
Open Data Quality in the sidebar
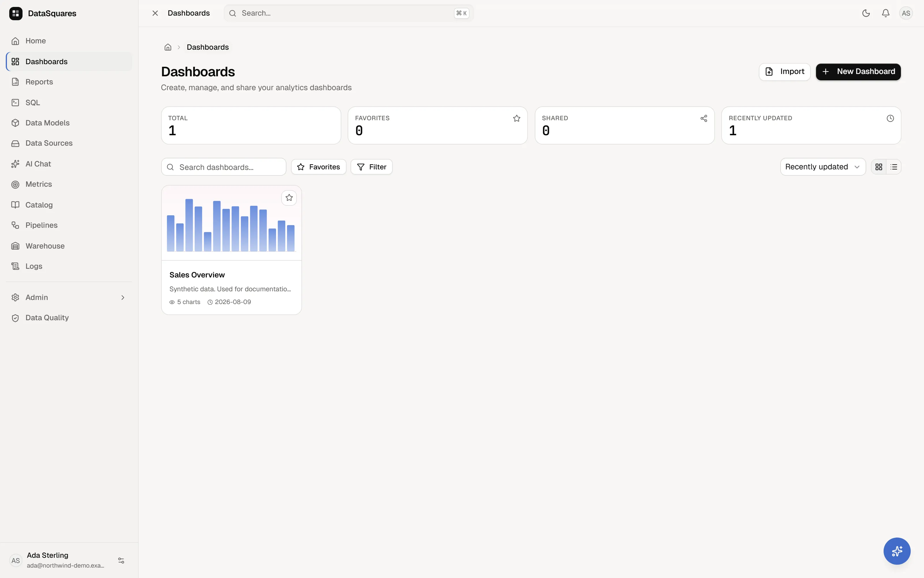click(x=69, y=318)
